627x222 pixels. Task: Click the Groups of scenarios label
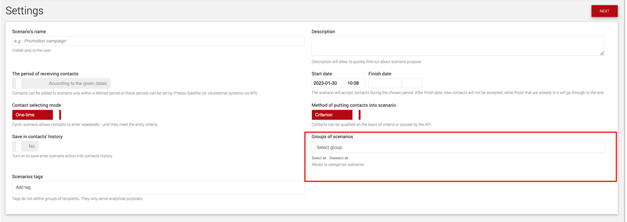coord(332,136)
